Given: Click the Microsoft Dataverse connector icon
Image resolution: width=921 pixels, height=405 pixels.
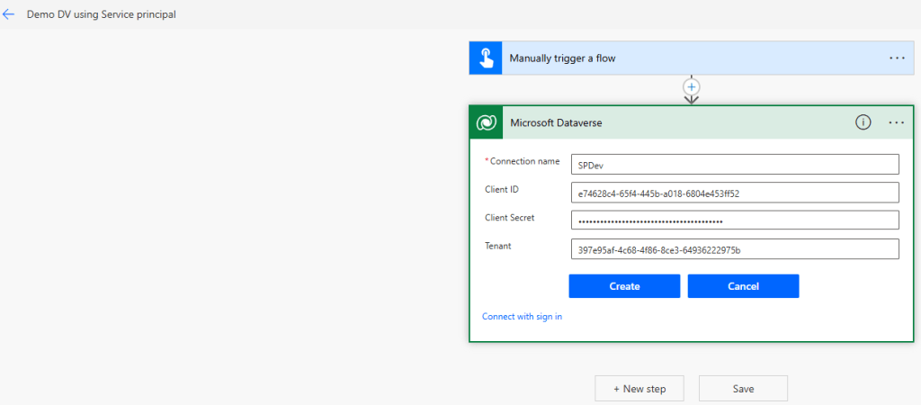Looking at the screenshot, I should pyautogui.click(x=486, y=122).
